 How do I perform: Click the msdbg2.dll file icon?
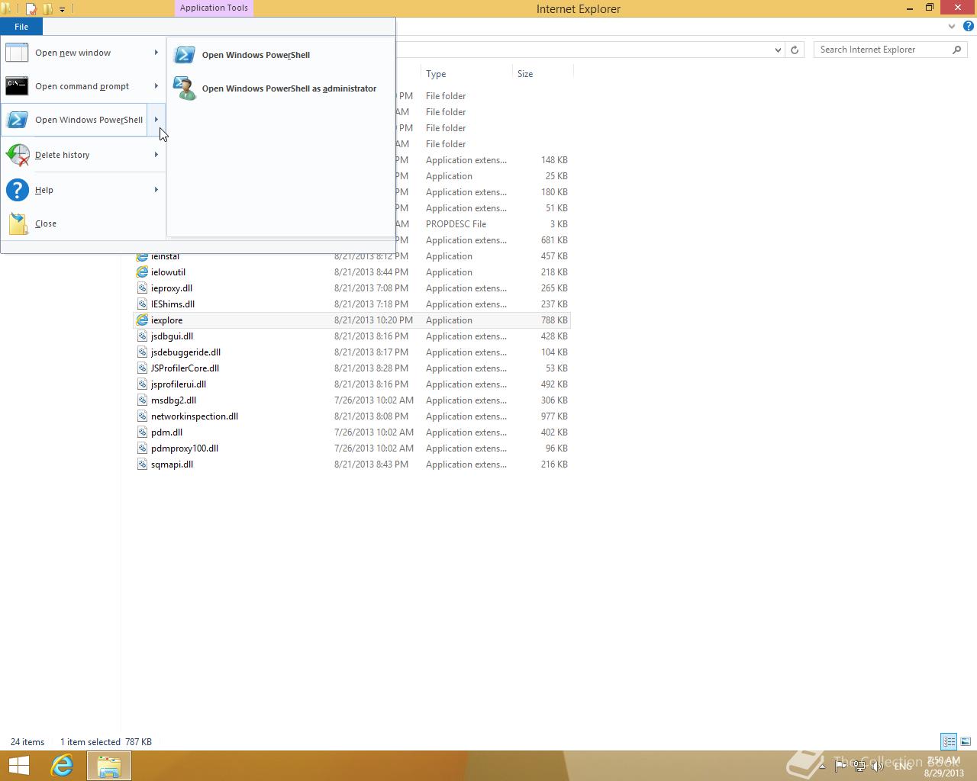pyautogui.click(x=142, y=400)
